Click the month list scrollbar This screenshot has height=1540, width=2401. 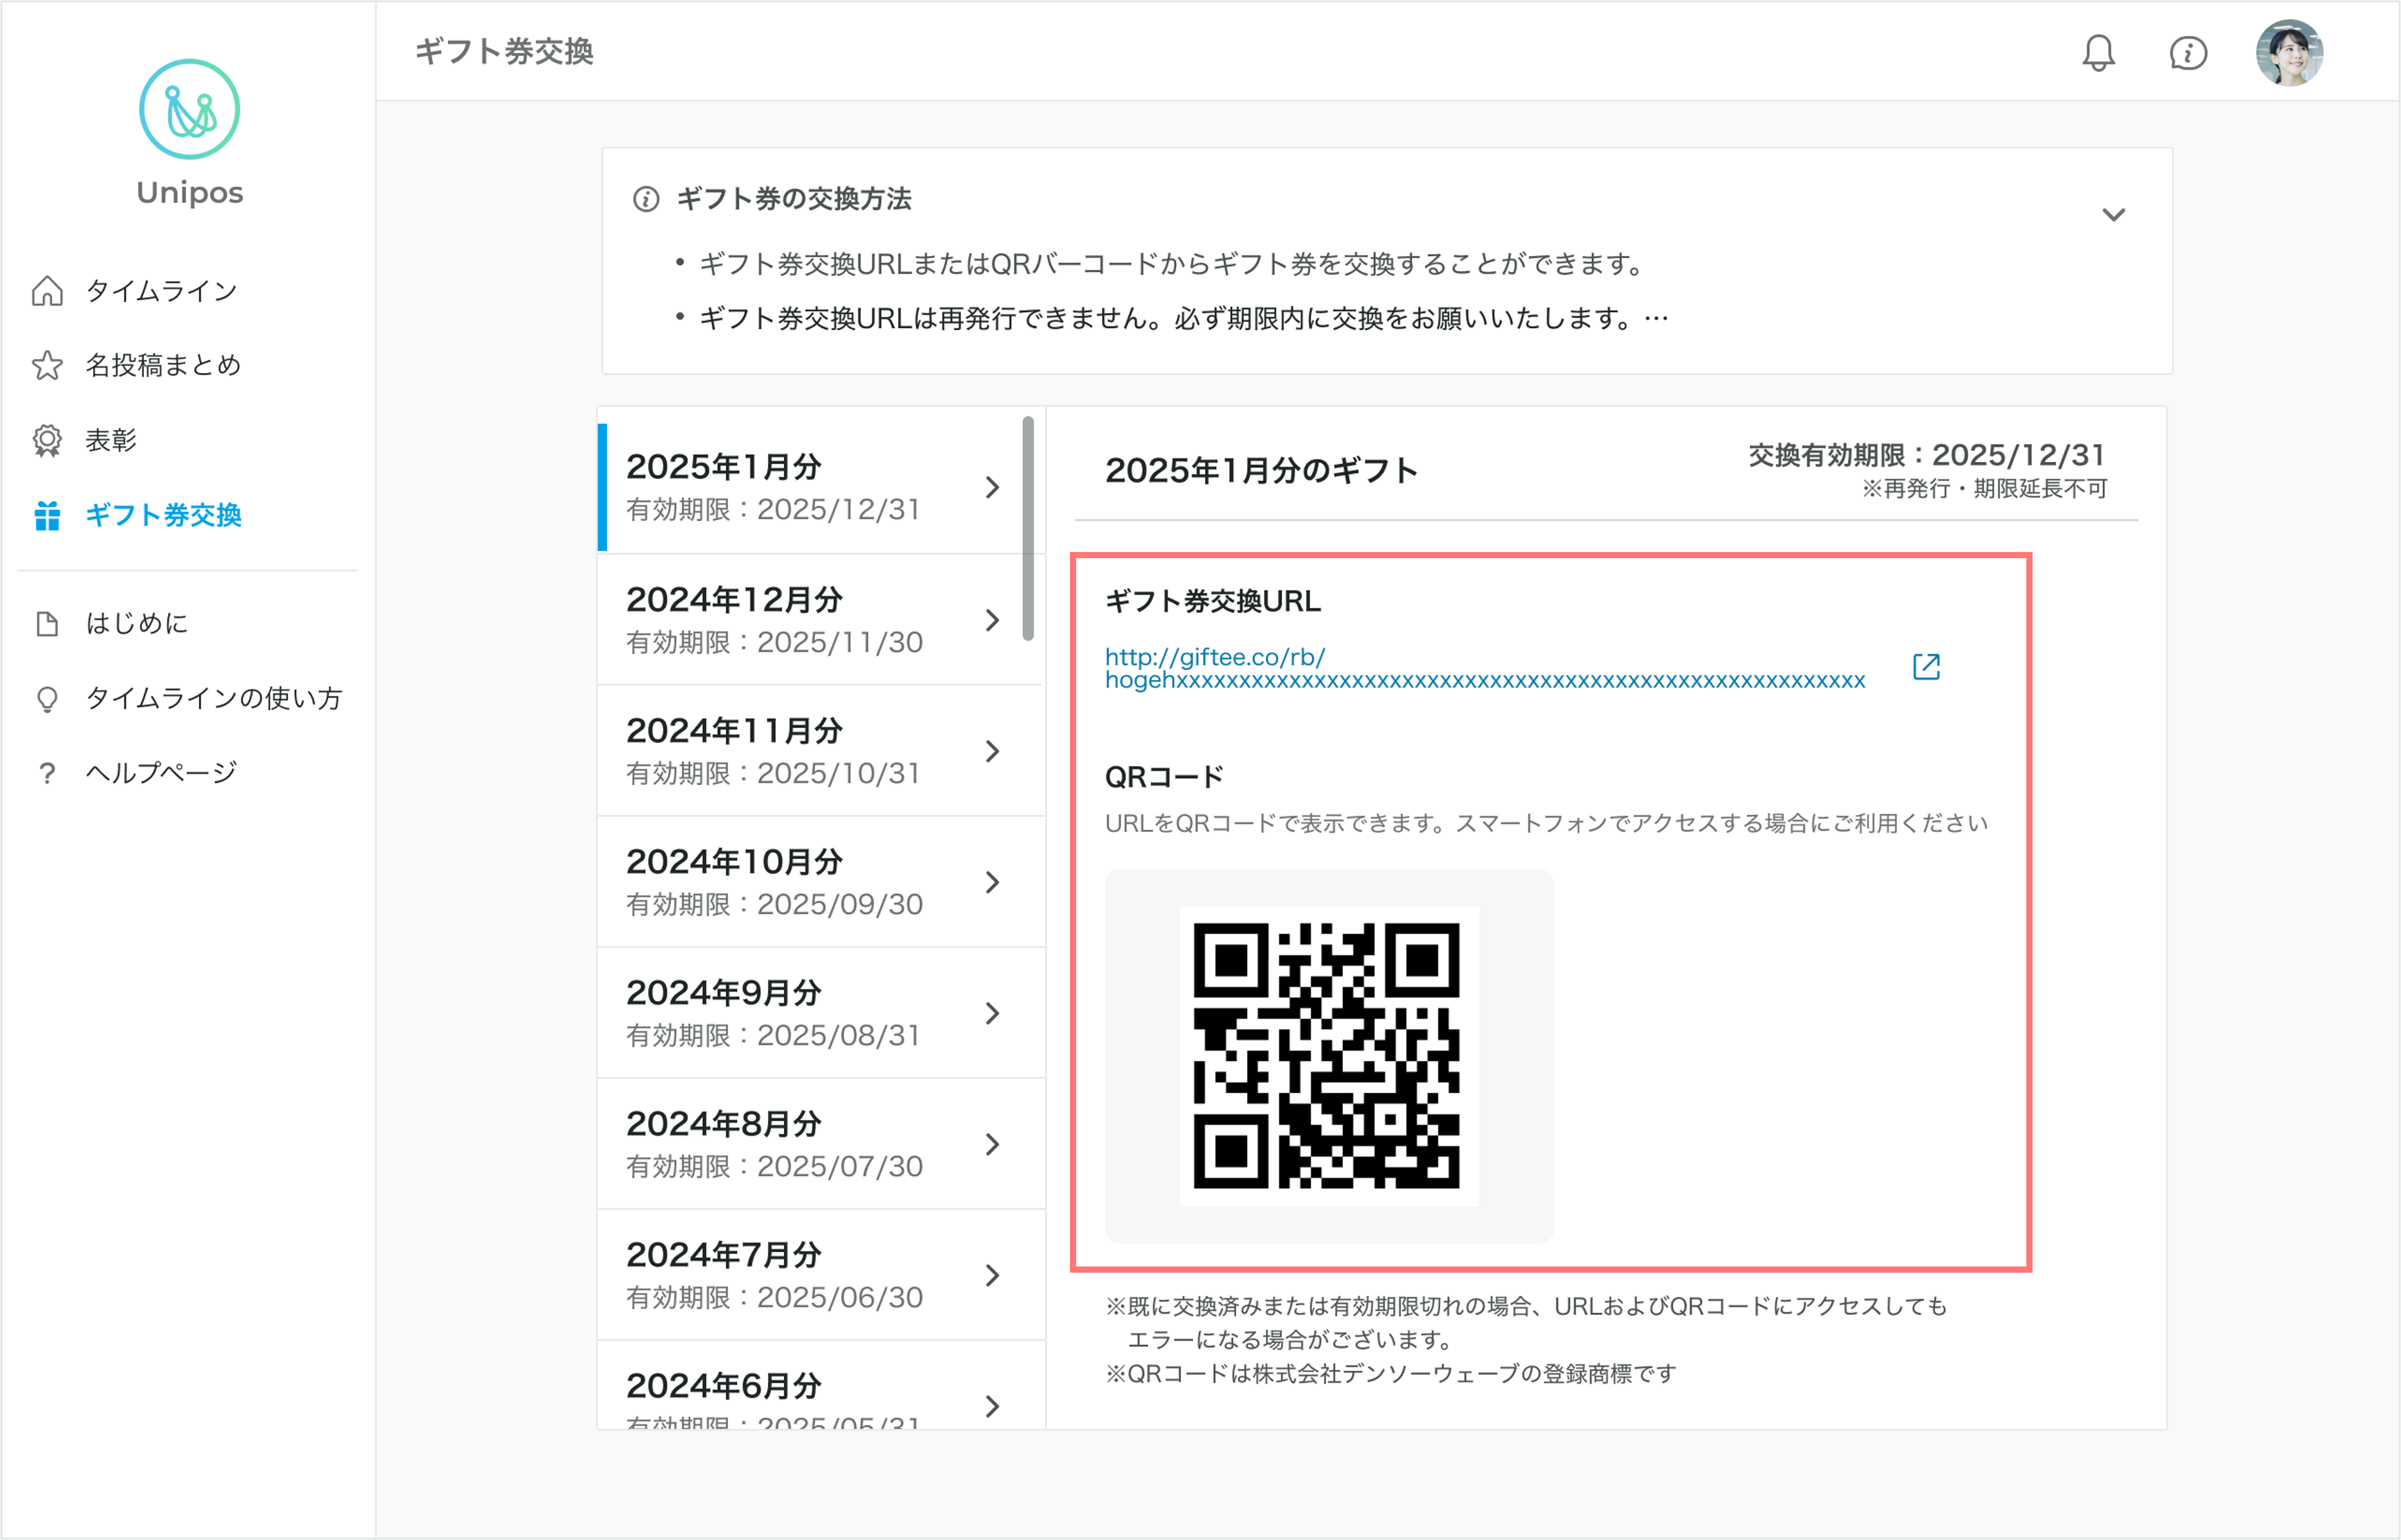tap(1028, 528)
